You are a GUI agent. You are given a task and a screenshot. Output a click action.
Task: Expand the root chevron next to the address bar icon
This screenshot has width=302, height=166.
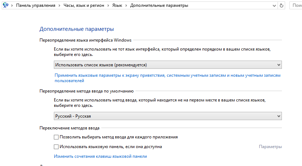tap(12, 6)
